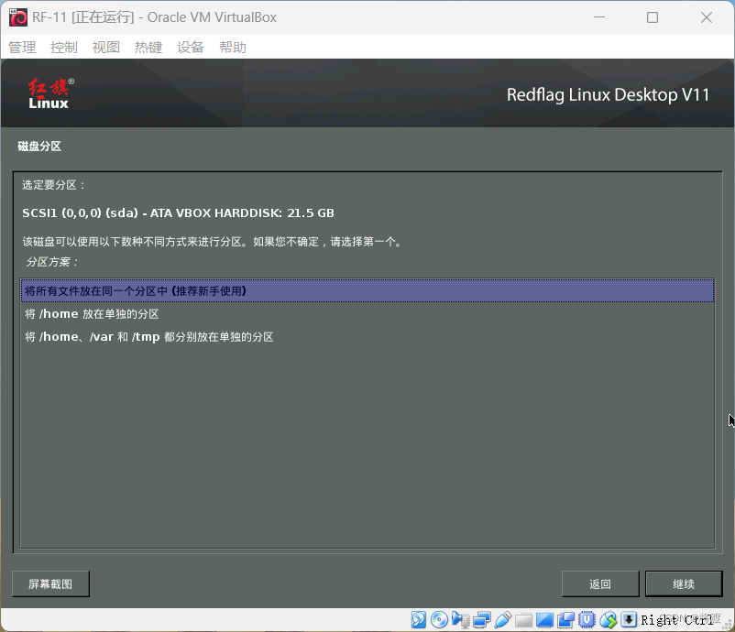Click the audio status icon

[460, 619]
